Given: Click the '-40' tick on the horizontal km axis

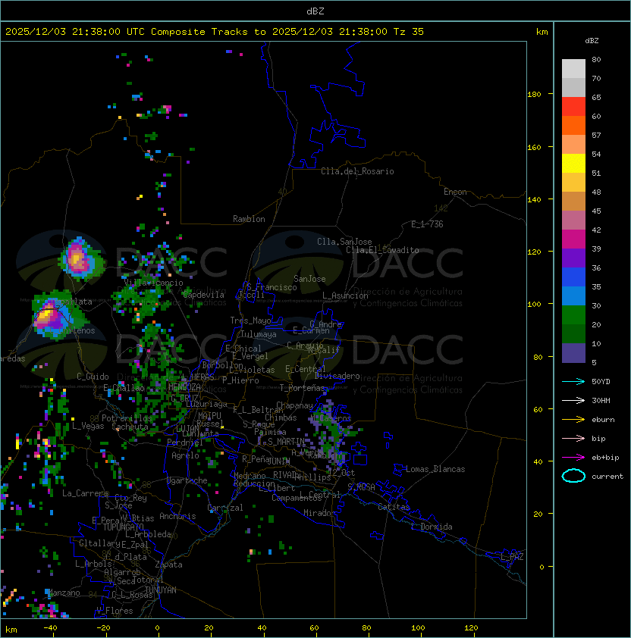Looking at the screenshot, I should click(50, 628).
